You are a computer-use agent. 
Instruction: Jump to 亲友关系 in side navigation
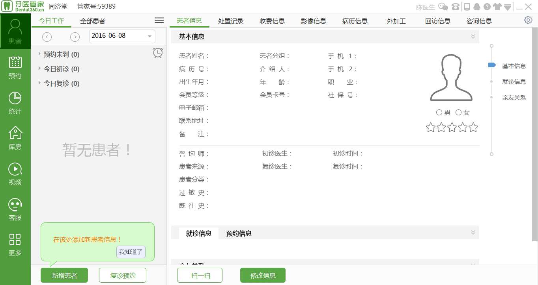pyautogui.click(x=514, y=97)
